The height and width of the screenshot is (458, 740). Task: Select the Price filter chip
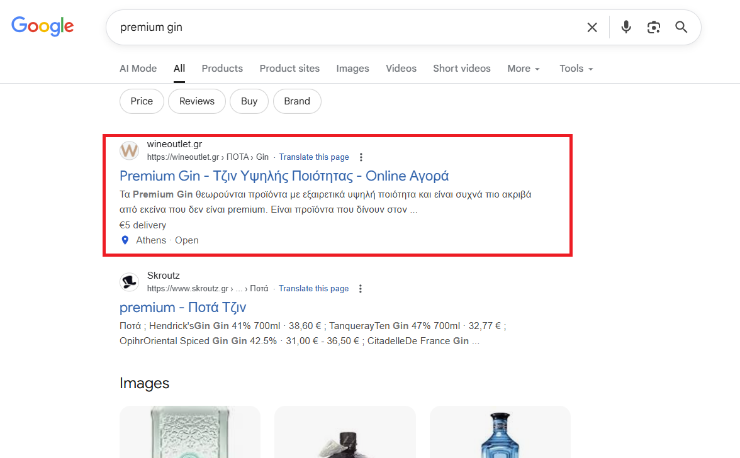coord(142,101)
